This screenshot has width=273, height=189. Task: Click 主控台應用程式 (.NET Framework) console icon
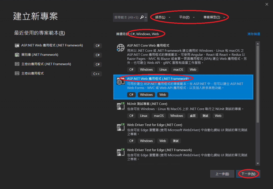[17, 64]
